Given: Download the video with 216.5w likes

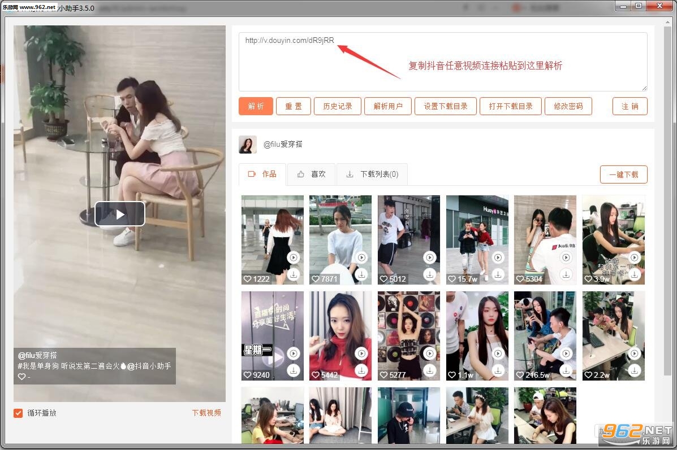Looking at the screenshot, I should (566, 370).
